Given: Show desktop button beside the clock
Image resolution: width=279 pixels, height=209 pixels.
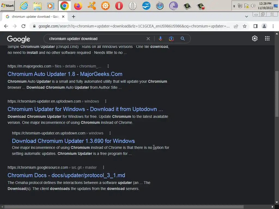Looking at the screenshot, I should (276, 6).
